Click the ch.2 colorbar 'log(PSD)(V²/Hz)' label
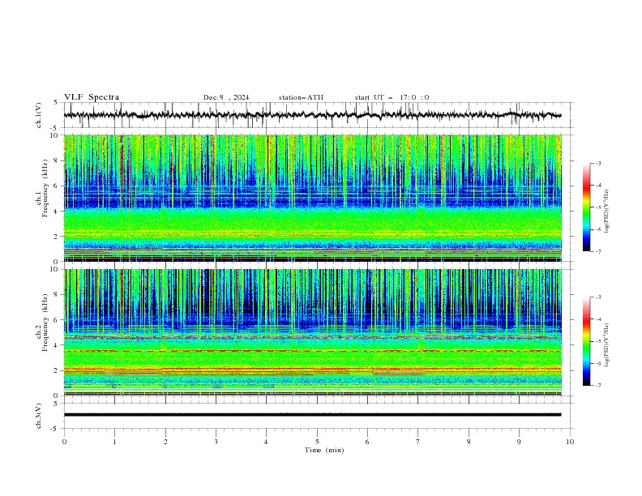This screenshot has width=642, height=496. [x=607, y=344]
